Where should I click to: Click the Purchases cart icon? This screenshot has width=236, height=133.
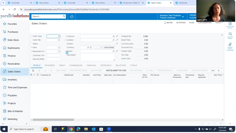click(5, 32)
